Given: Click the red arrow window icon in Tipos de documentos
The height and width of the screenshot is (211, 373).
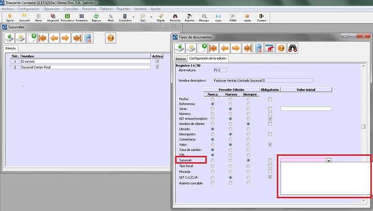Looking at the screenshot, I should point(270,48).
